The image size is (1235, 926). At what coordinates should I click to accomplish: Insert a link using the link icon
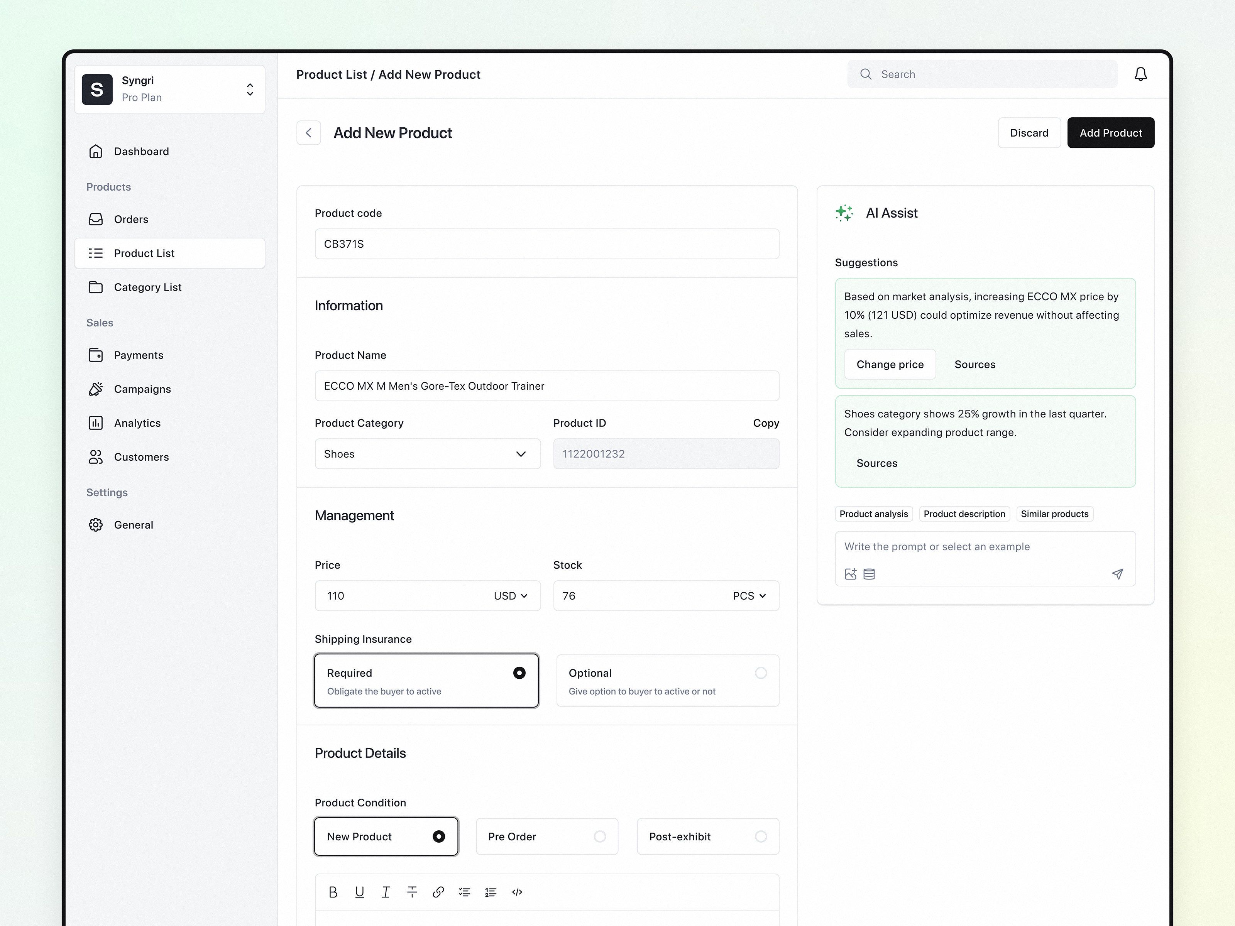438,891
